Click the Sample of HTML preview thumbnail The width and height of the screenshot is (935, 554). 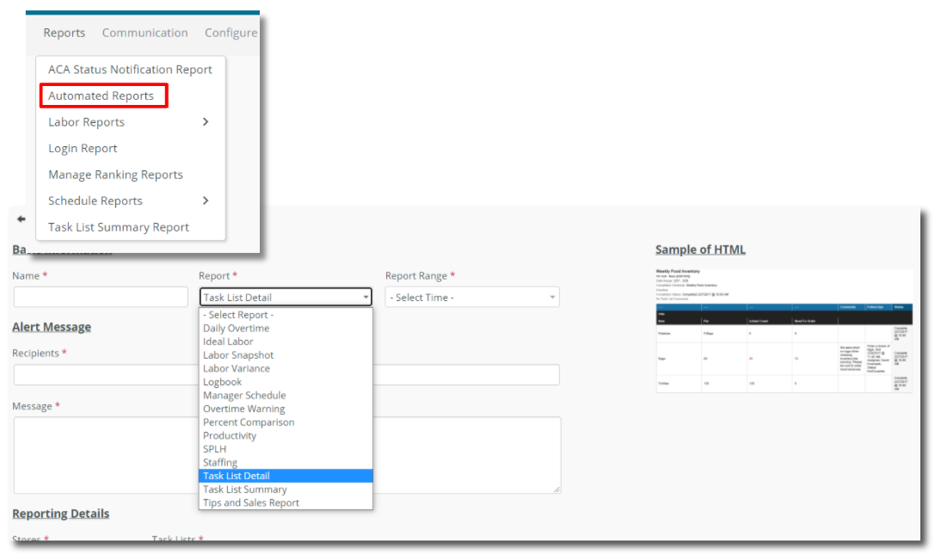(x=784, y=330)
